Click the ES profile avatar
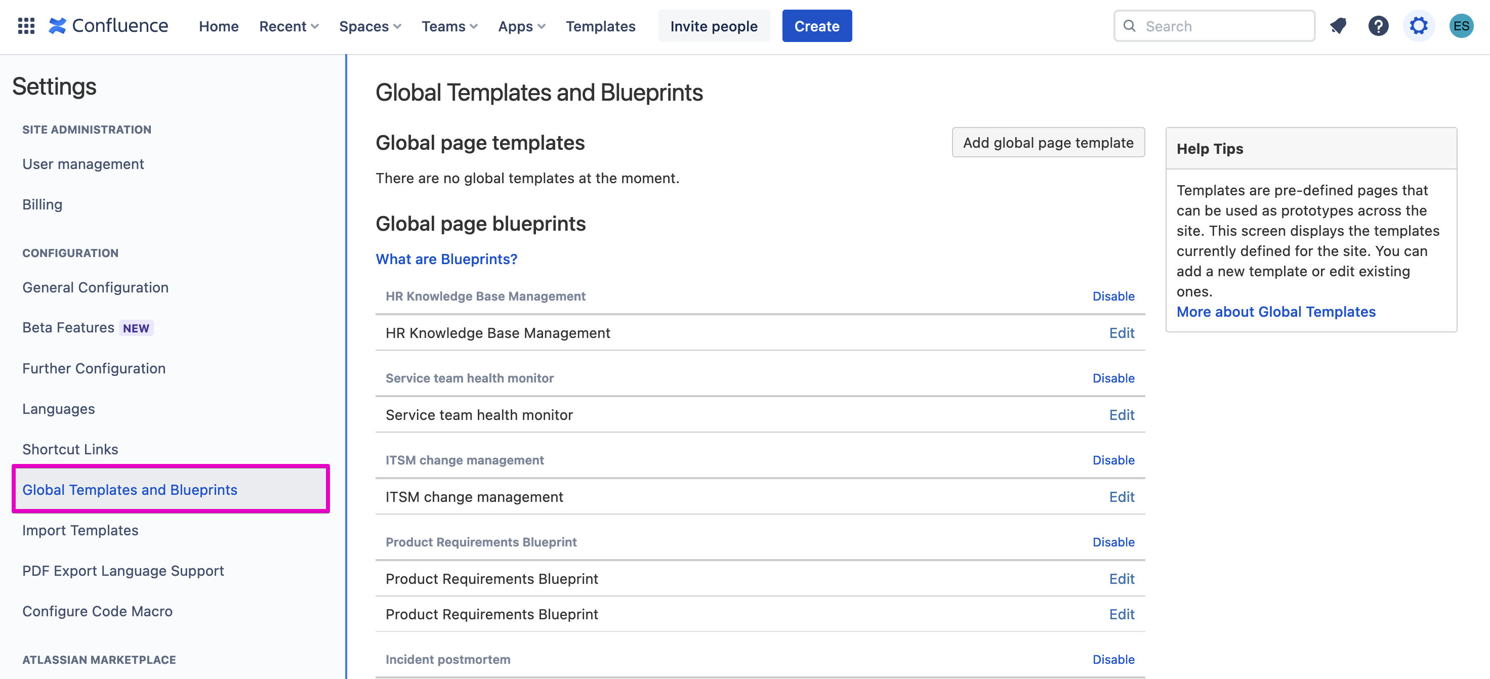 1461,25
